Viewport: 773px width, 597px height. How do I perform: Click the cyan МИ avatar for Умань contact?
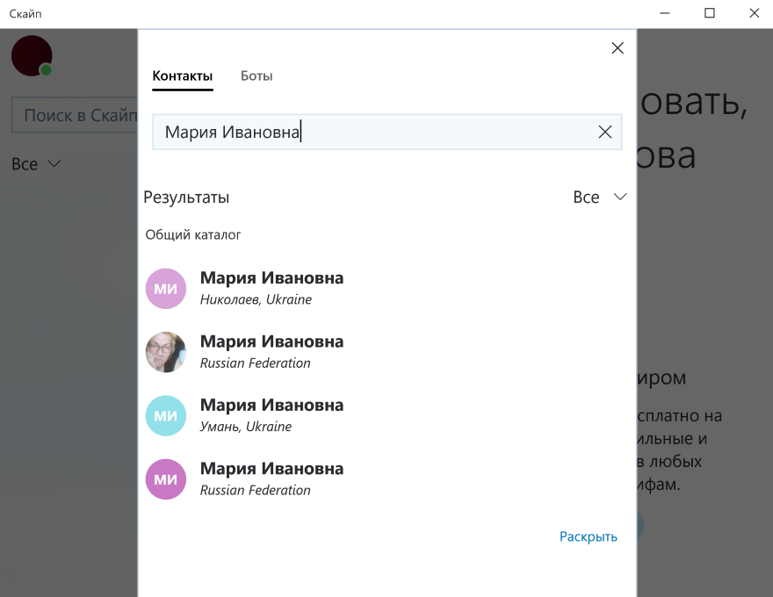pos(166,416)
